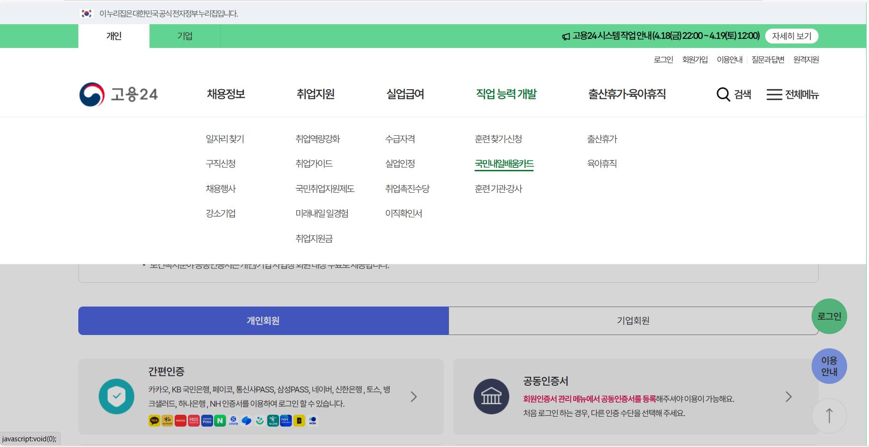Switch to the 기업 top tab
Screen dimensions: 869x447
click(185, 36)
